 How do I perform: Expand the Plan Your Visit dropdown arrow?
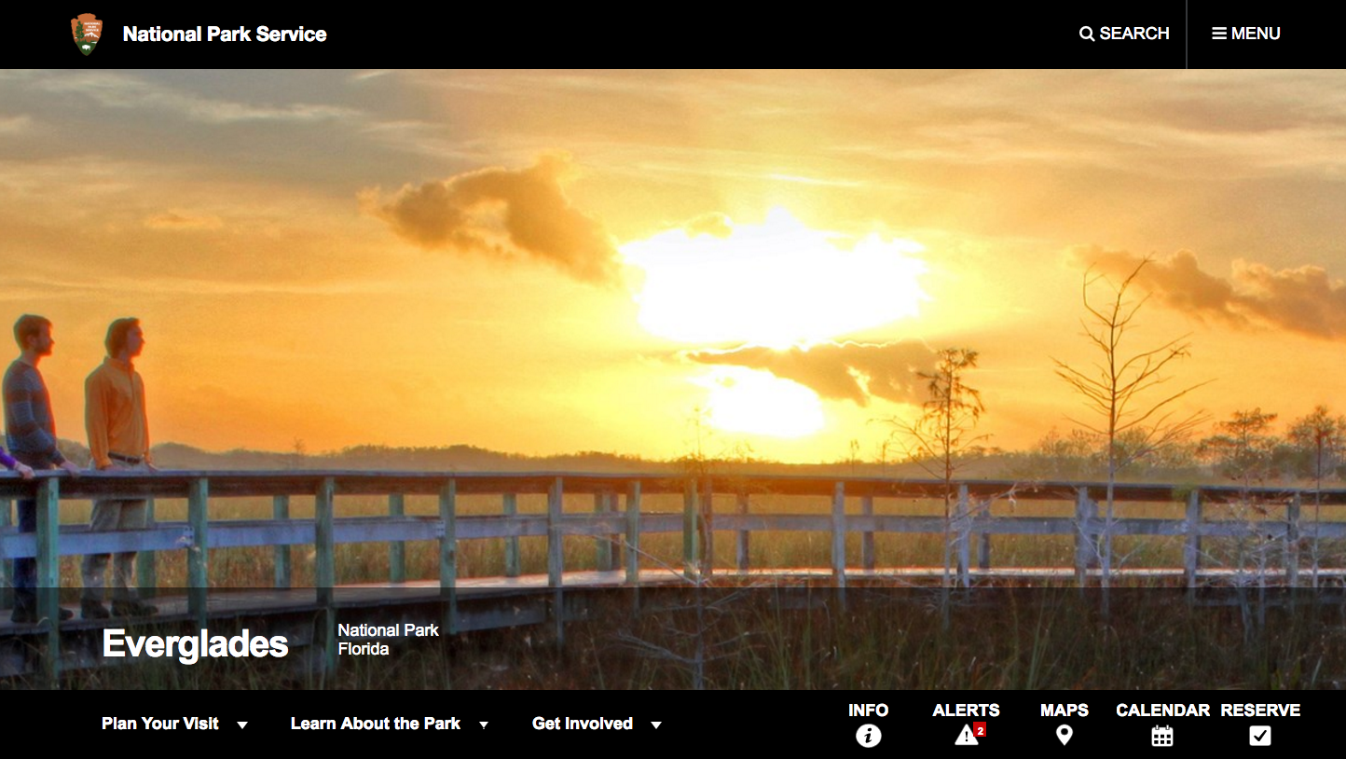point(242,724)
